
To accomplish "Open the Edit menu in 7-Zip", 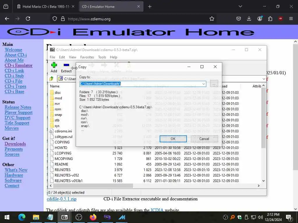I will (62, 57).
